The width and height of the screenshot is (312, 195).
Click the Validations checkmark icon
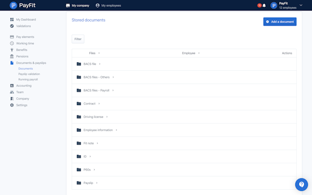pos(12,26)
